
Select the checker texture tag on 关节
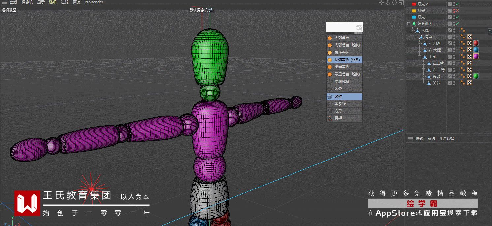coord(470,83)
